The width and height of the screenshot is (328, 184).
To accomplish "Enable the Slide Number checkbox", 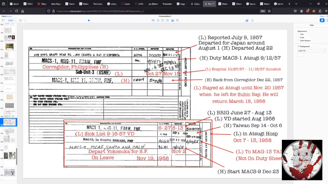I will point(299,41).
